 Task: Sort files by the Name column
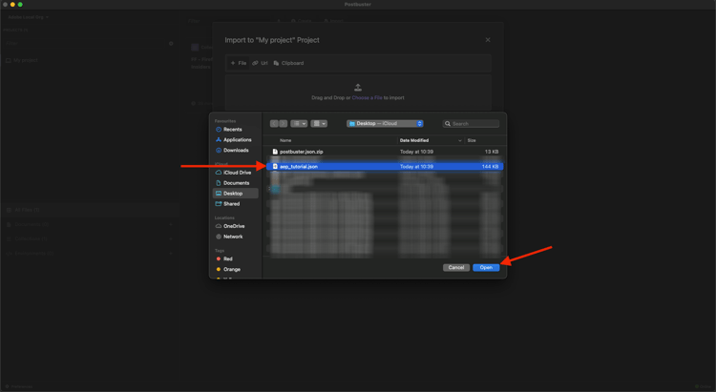pyautogui.click(x=285, y=140)
